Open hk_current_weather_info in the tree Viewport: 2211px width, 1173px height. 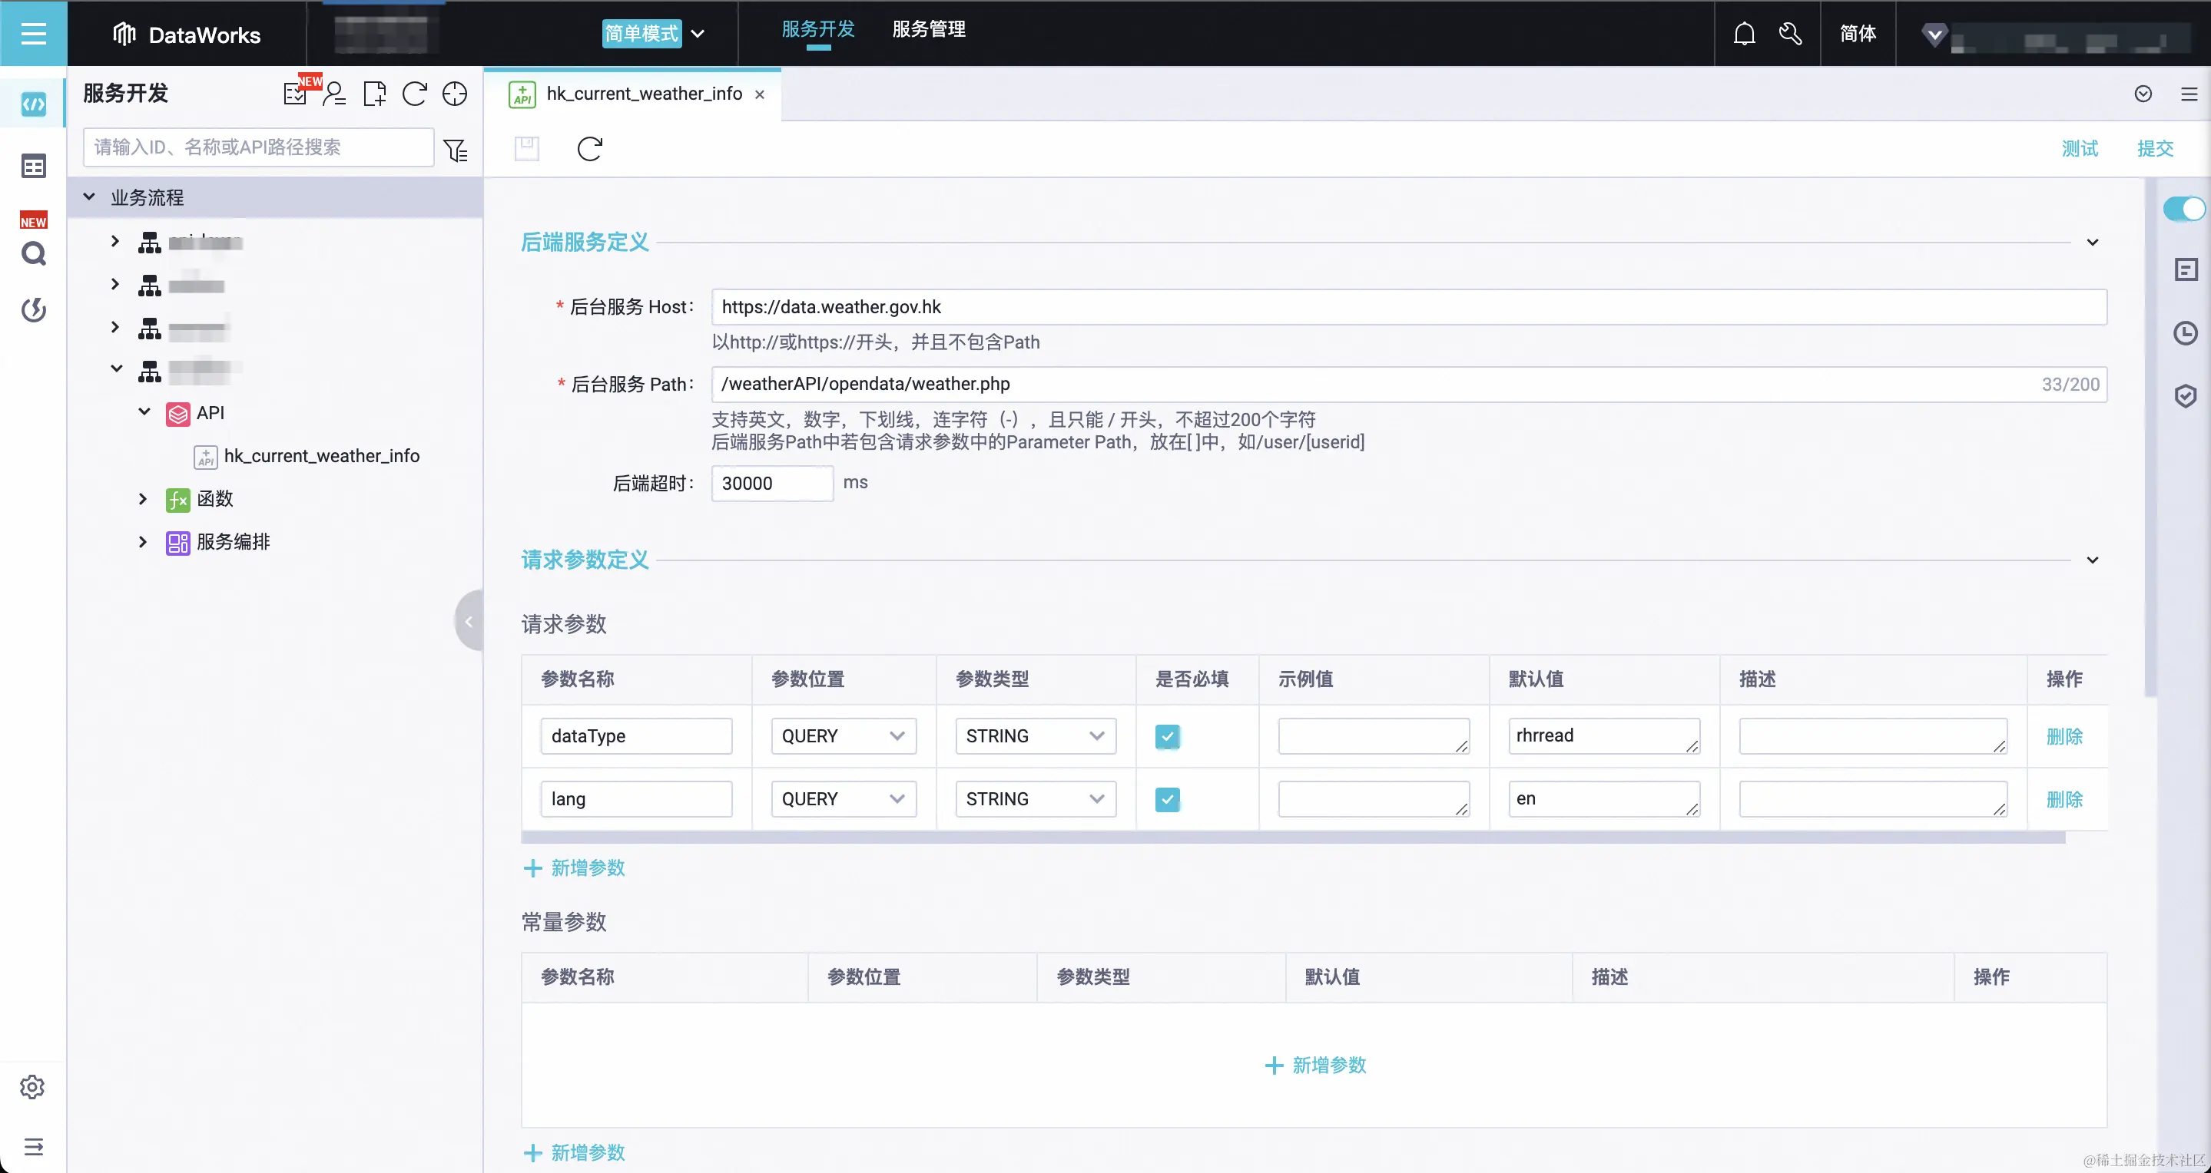[x=321, y=455]
